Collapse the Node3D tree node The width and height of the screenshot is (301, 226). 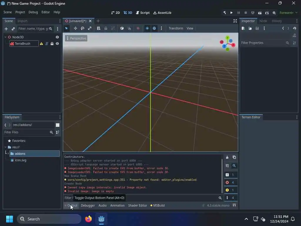(x=5, y=37)
